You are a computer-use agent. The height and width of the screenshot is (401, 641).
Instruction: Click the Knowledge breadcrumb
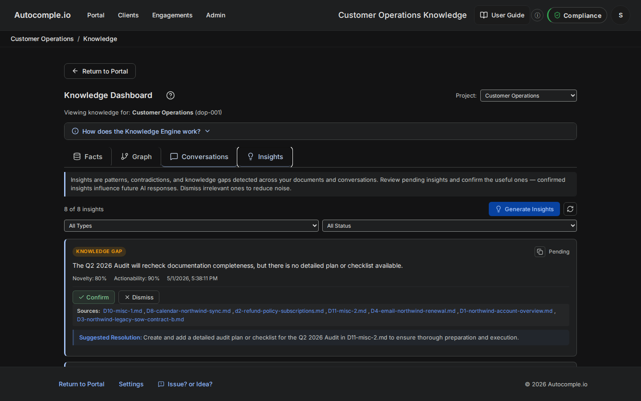[100, 39]
